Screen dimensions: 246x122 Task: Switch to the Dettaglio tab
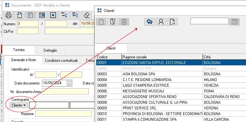(50, 50)
